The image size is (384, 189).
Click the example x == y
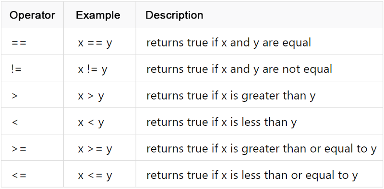95,43
